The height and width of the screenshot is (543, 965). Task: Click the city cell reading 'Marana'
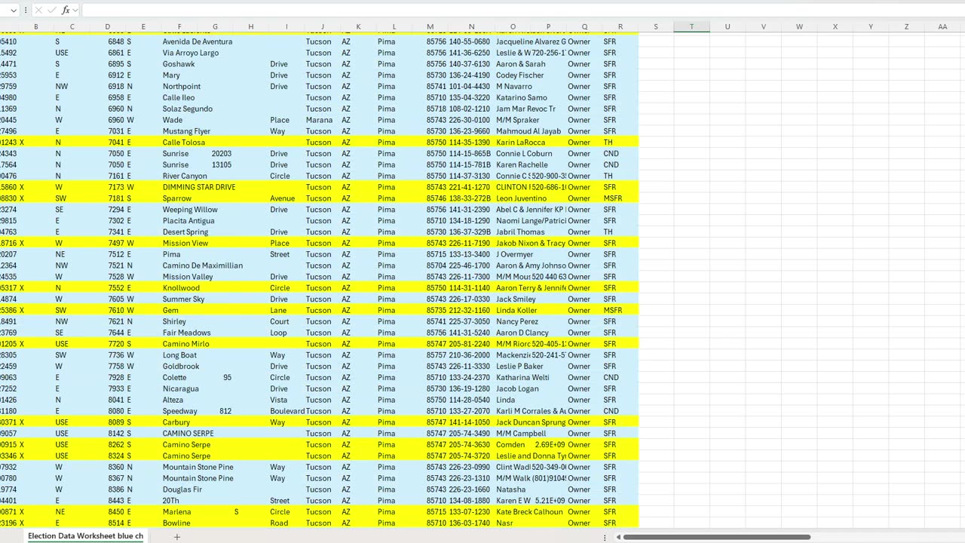coord(319,120)
